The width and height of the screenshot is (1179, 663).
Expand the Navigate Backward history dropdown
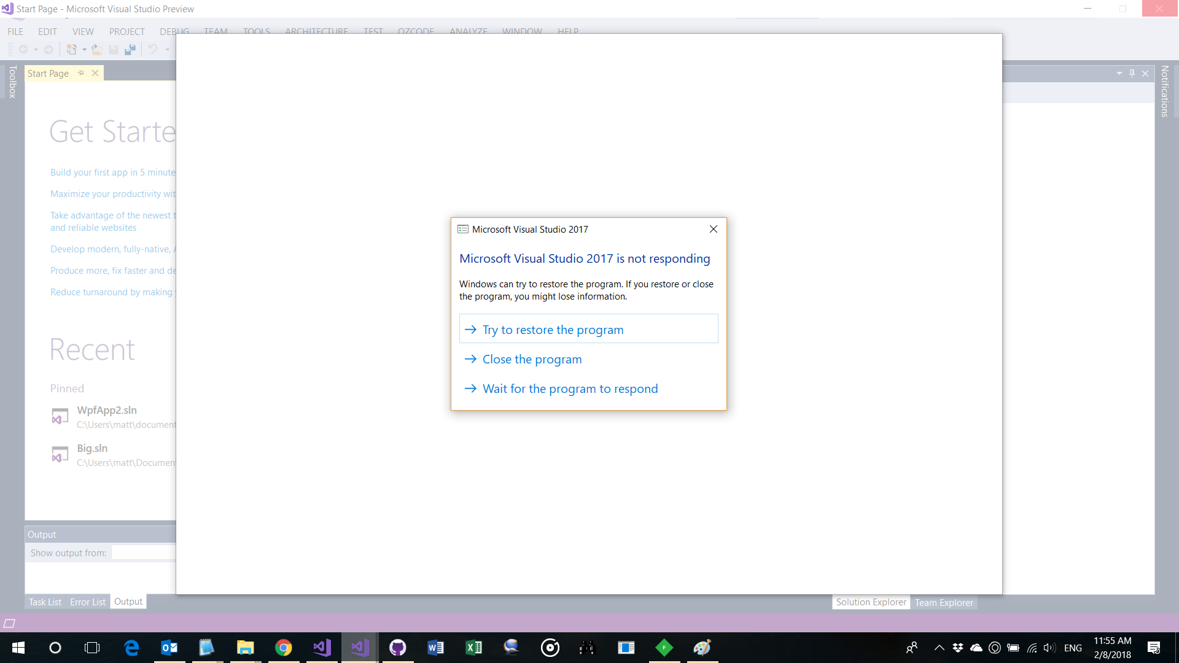coord(36,49)
